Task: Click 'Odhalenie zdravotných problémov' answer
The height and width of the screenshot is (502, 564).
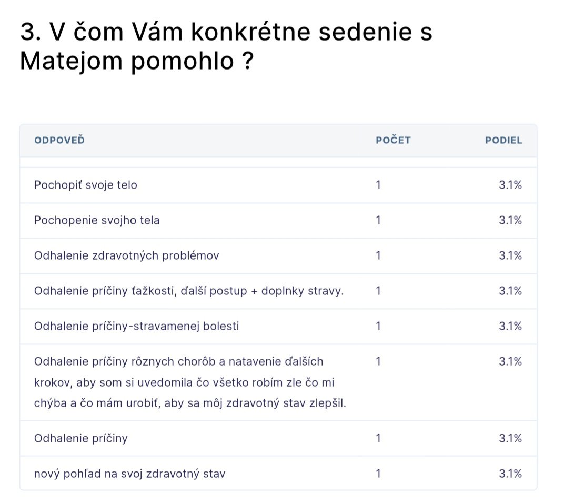Action: pos(126,255)
